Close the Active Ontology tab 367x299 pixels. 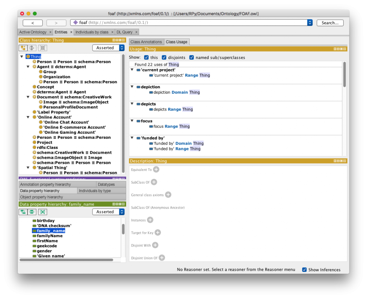[50, 32]
